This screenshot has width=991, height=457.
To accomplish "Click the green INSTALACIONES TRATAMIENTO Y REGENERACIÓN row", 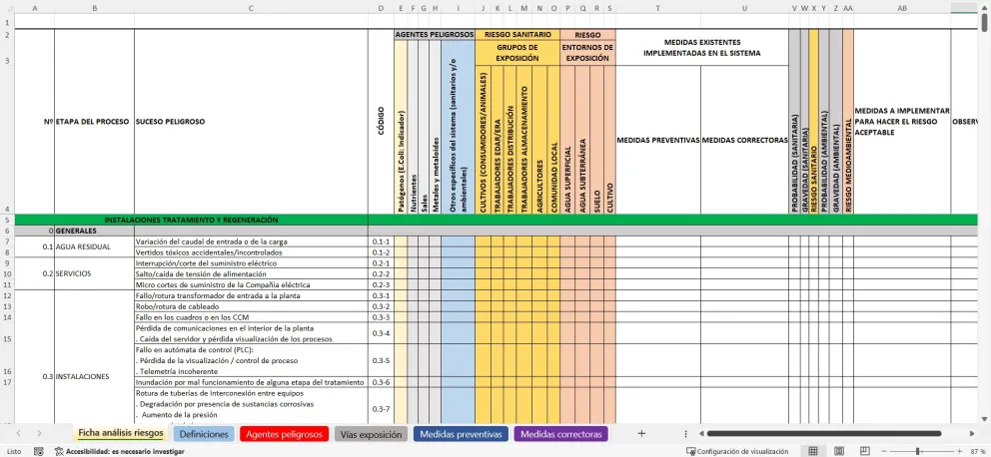I will pyautogui.click(x=191, y=221).
